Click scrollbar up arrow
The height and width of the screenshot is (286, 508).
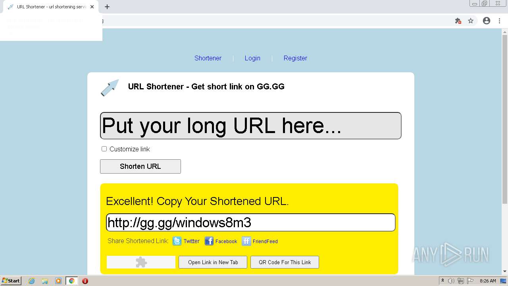point(505,31)
